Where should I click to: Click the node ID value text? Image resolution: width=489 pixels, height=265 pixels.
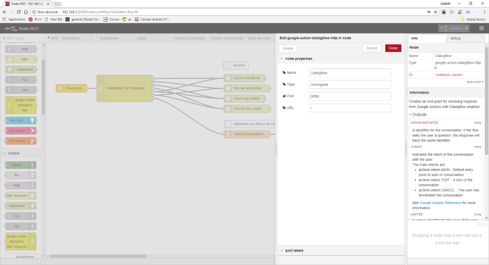tap(449, 75)
